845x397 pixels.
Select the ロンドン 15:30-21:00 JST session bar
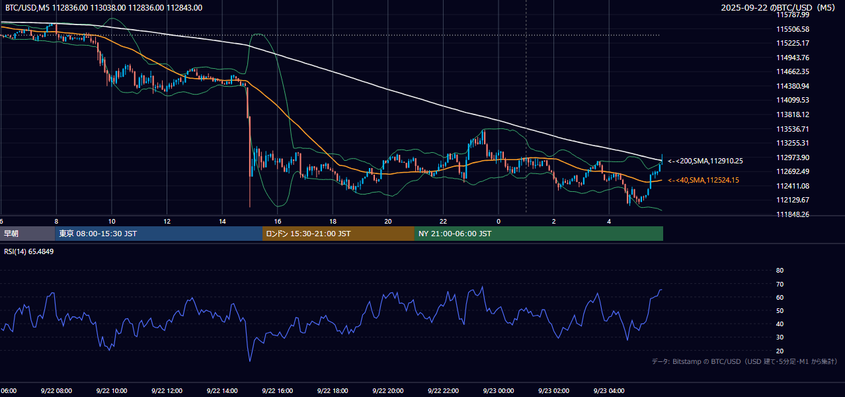[339, 234]
